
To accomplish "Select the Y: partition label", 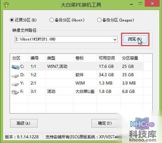I will coord(22,83).
